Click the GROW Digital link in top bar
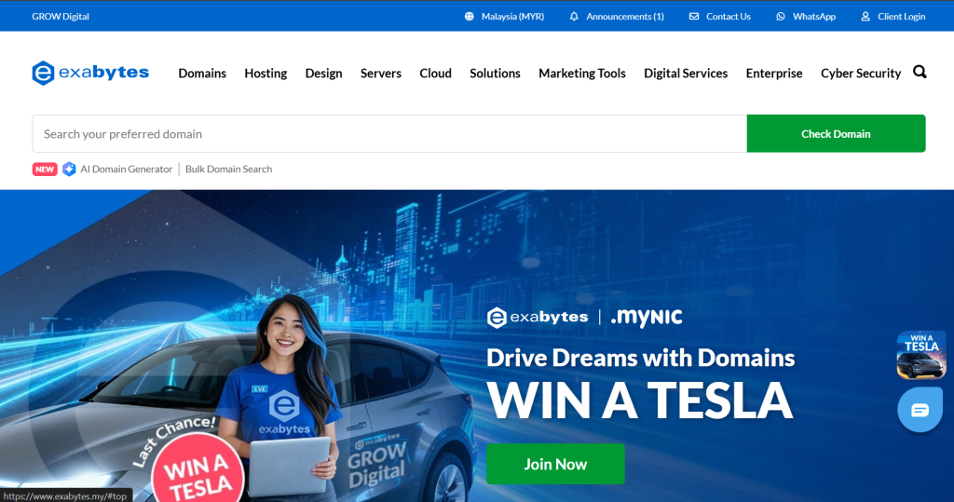 61,17
